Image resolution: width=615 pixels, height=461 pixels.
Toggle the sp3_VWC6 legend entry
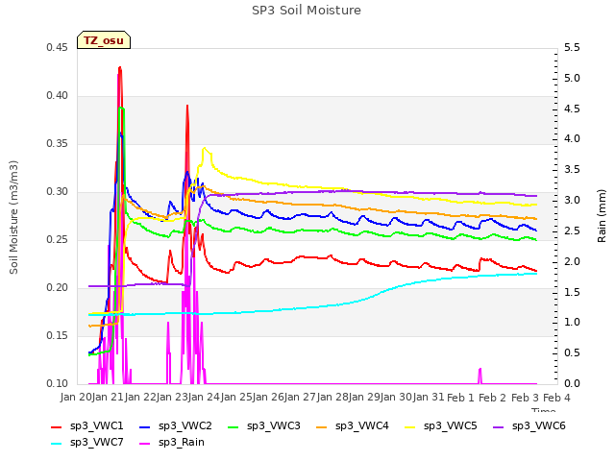click(529, 426)
